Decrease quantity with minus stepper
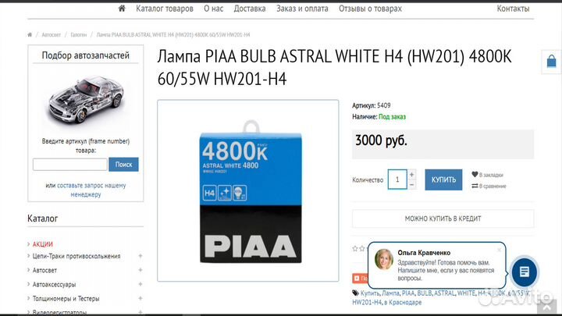This screenshot has width=562, height=316. click(412, 184)
